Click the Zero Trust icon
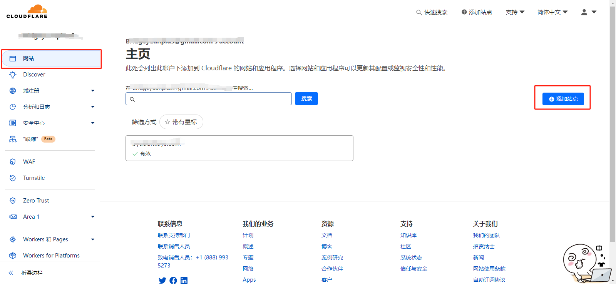This screenshot has width=616, height=284. point(13,201)
